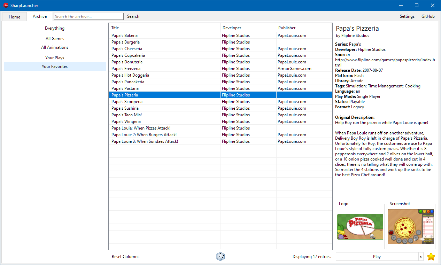Image resolution: width=441 pixels, height=265 pixels.
Task: Click the Tags line in details
Action: pos(378,86)
